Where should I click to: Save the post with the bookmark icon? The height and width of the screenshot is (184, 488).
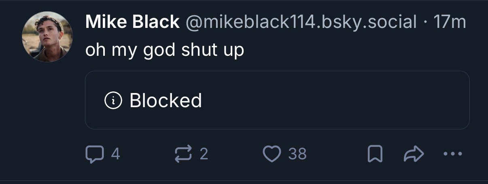tap(375, 154)
